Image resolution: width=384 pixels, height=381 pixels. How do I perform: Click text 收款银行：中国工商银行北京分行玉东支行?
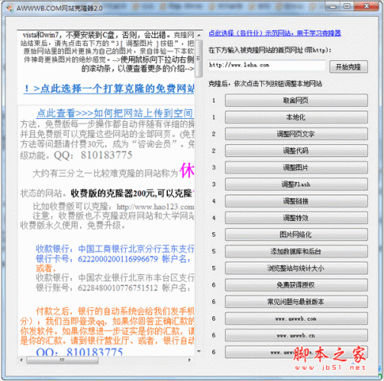coord(115,249)
